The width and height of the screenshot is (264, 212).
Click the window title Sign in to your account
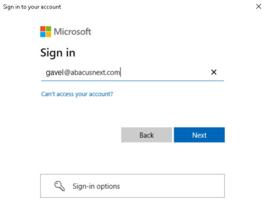pyautogui.click(x=32, y=7)
